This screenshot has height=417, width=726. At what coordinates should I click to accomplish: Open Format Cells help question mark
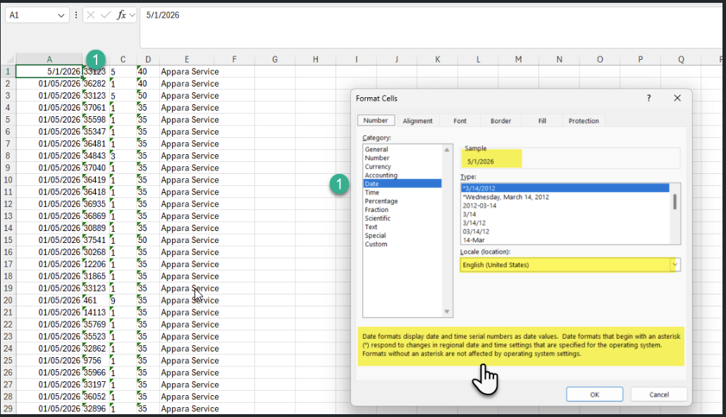coord(648,98)
